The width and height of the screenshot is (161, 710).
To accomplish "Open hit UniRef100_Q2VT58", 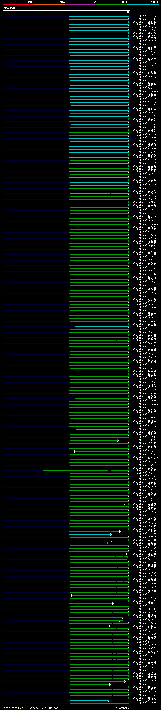I will 144,116.
